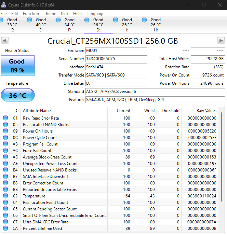The height and width of the screenshot is (235, 227).
Task: Open the Edit menu
Action: 15,14
